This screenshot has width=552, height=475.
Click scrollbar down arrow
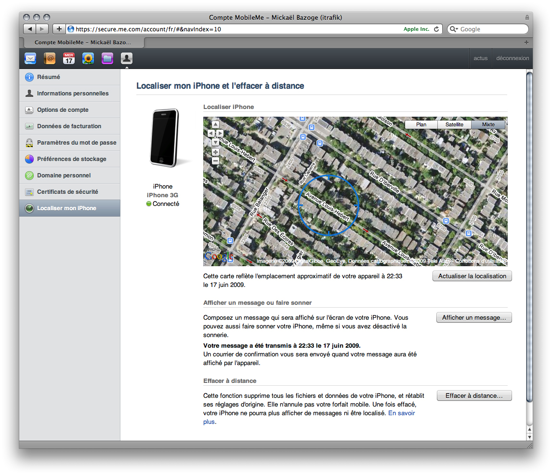coord(529,437)
